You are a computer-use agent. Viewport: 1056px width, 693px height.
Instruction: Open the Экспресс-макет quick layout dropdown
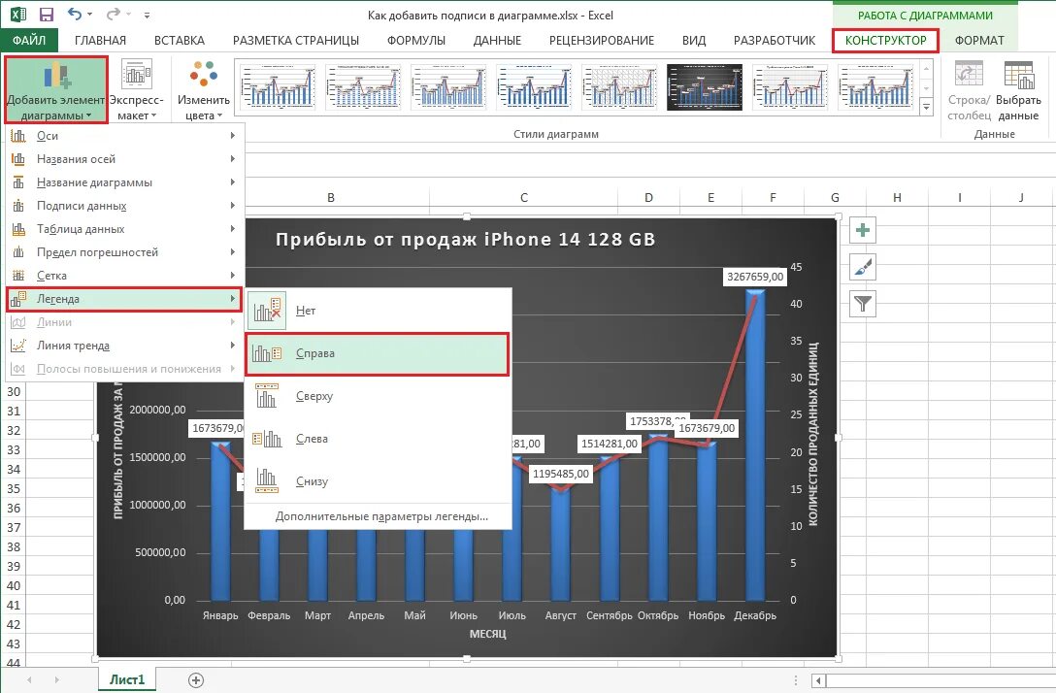(136, 89)
